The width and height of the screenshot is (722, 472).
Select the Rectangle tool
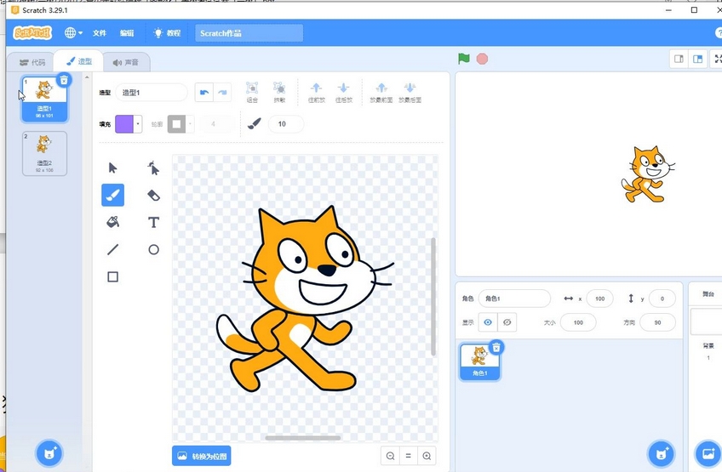tap(112, 276)
